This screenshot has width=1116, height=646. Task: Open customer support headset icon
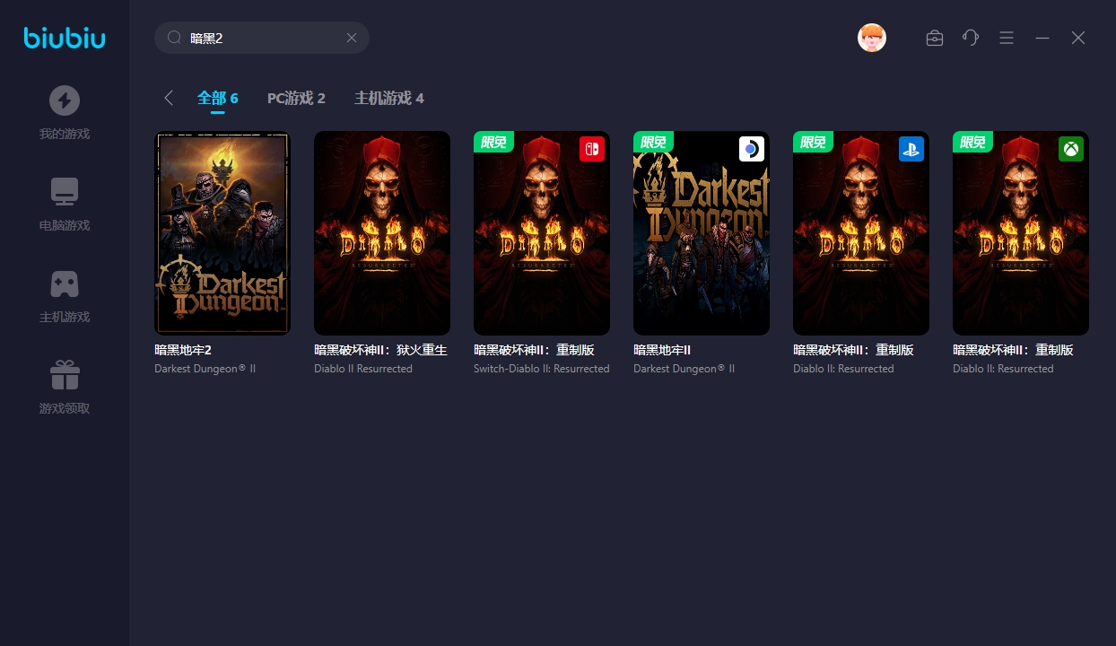(970, 38)
